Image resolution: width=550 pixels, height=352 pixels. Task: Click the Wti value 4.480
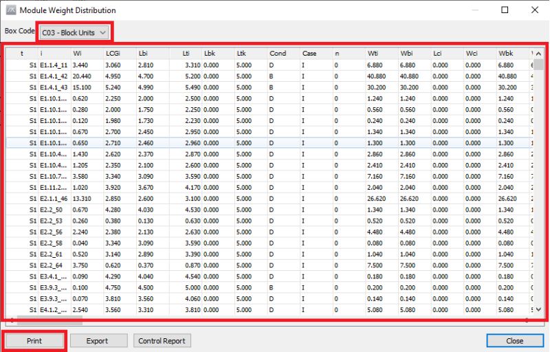pos(375,232)
